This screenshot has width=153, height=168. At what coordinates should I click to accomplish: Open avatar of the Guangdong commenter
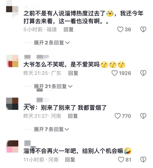tap(12, 61)
